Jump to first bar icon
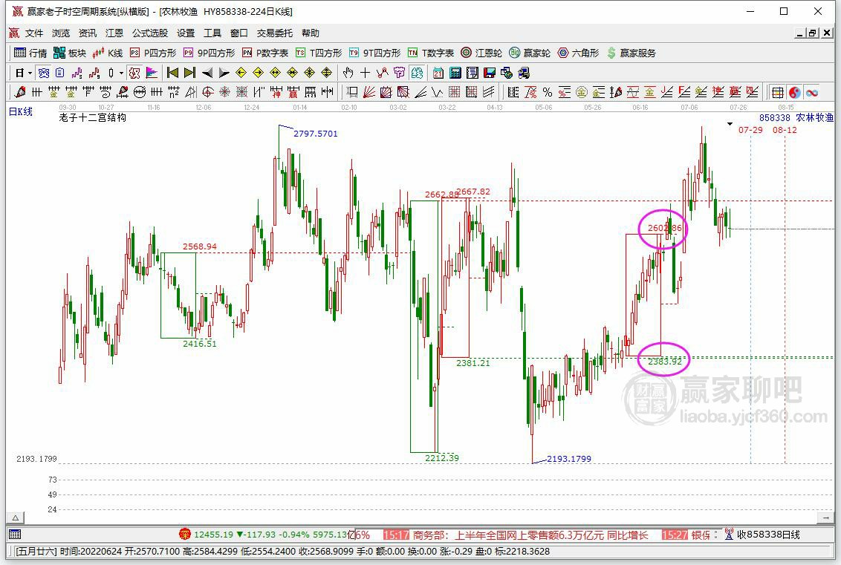This screenshot has height=565, width=841. click(172, 73)
